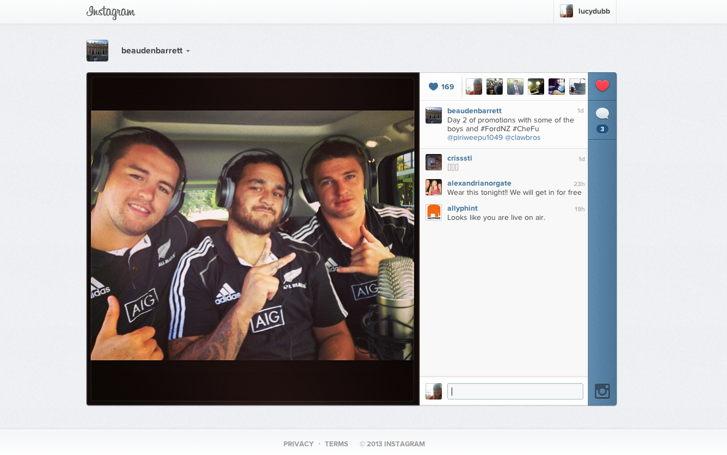
Task: Open the @piriweepu1049 mention
Action: pos(475,138)
